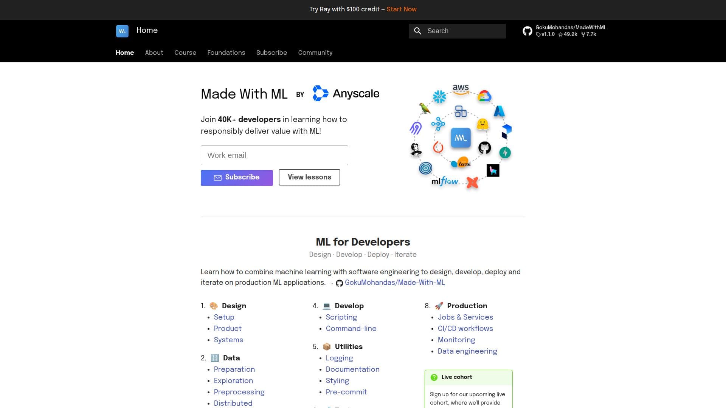Click the purple Subscribe button
Image resolution: width=726 pixels, height=408 pixels.
(237, 178)
